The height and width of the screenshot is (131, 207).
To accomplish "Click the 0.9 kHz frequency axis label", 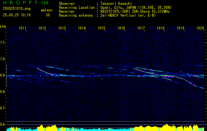I will (3, 75).
